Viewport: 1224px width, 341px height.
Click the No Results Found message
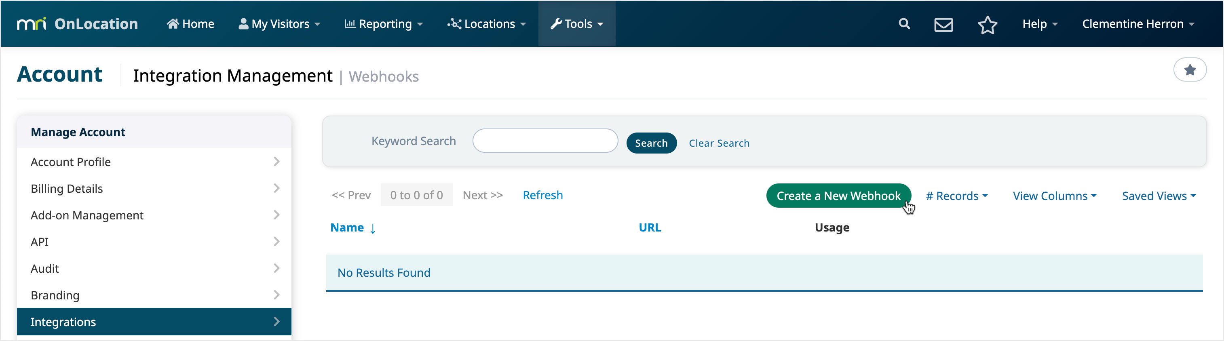[x=384, y=273]
